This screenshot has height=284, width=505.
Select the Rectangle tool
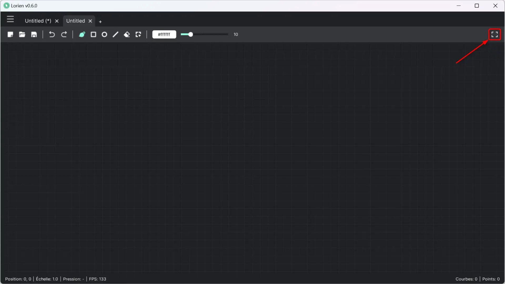pyautogui.click(x=93, y=34)
